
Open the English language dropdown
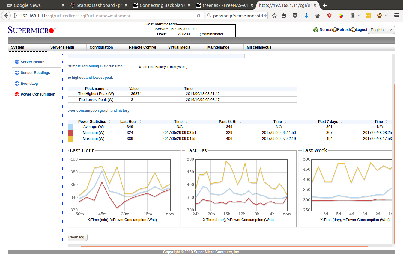point(381,30)
